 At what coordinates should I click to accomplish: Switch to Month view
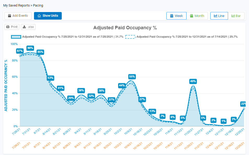pyautogui.click(x=197, y=16)
